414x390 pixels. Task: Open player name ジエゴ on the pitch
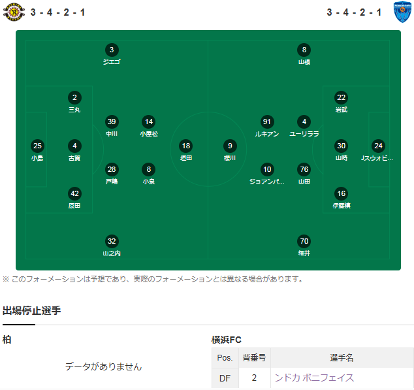coord(112,62)
